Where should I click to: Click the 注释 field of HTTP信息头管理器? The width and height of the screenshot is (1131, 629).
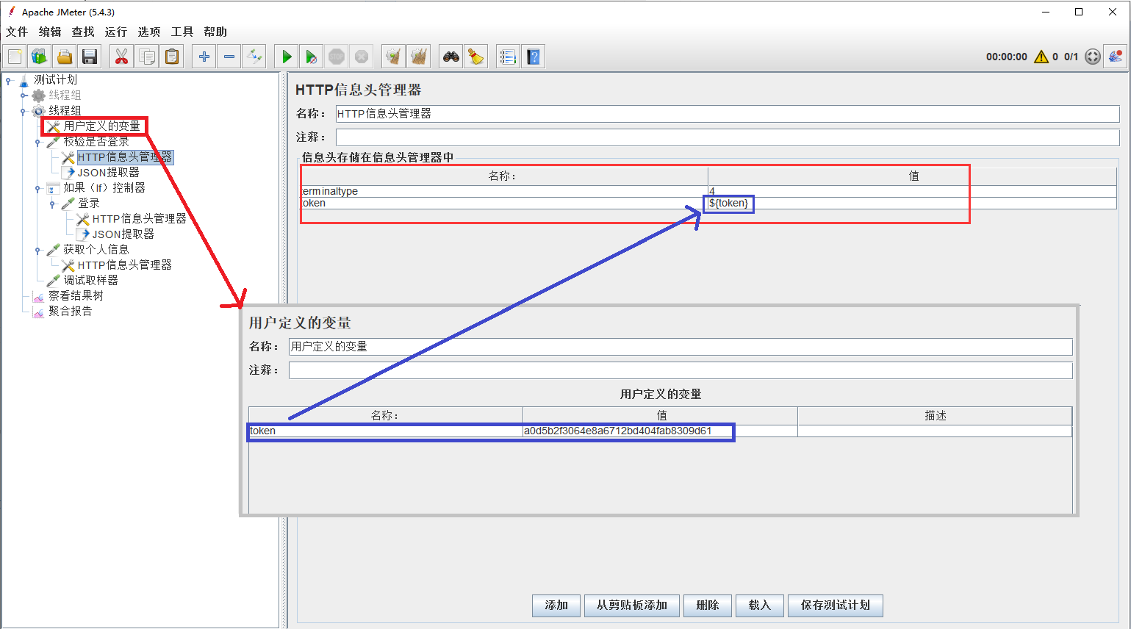click(x=727, y=137)
